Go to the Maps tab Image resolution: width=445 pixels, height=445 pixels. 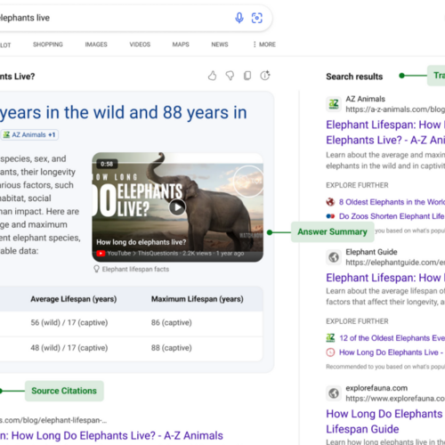click(181, 44)
